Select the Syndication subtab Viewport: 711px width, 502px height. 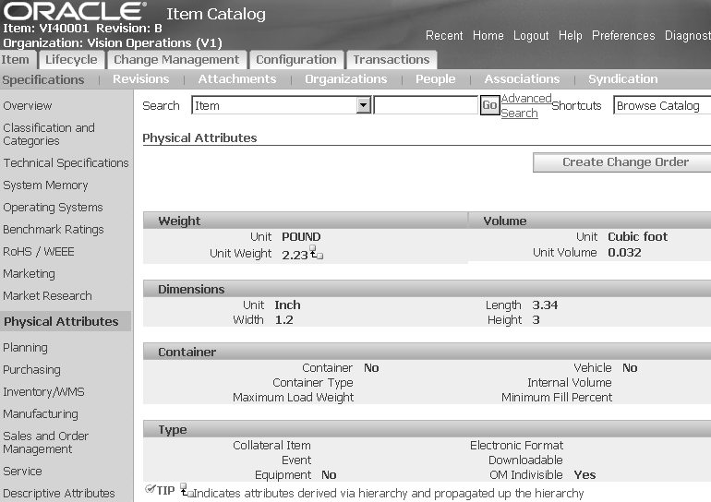[x=623, y=79]
